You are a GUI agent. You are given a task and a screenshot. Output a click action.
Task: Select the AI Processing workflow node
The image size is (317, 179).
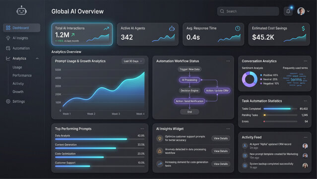[x=190, y=80]
